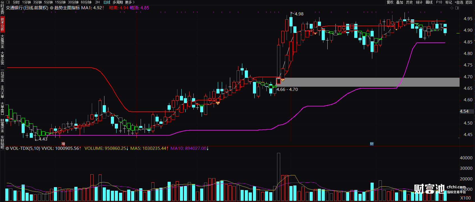The image size is (475, 202).
Task: Open the 多周期 multi-period view
Action: (x=118, y=2)
